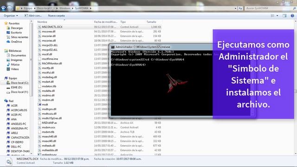Go back with the Explorer back arrow

pos(3,8)
